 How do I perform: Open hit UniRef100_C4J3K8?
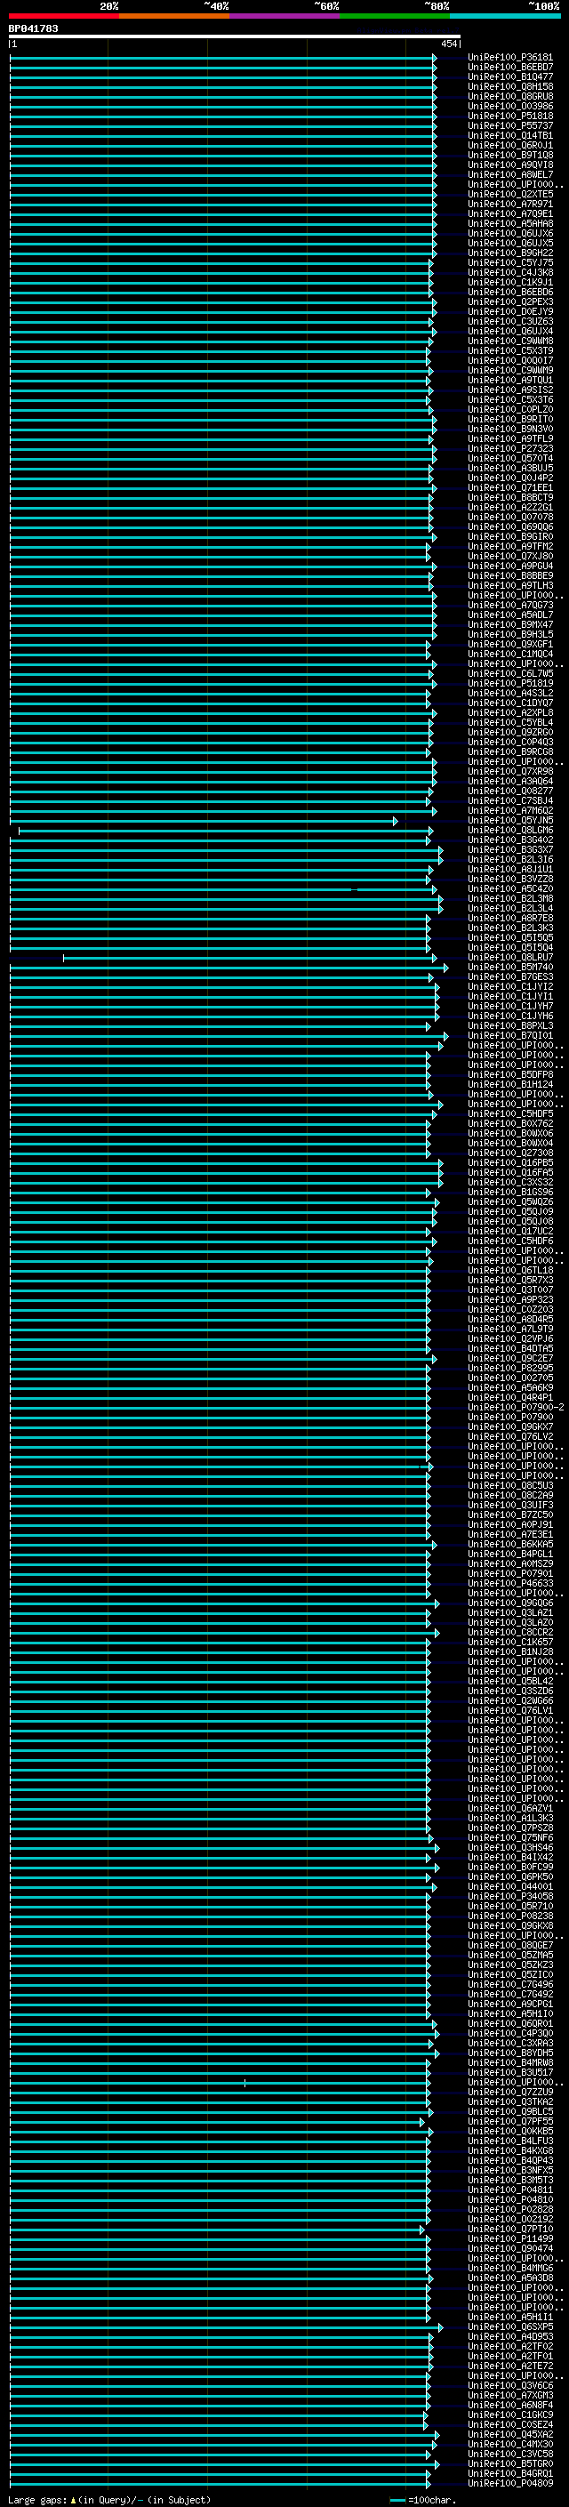pyautogui.click(x=510, y=272)
